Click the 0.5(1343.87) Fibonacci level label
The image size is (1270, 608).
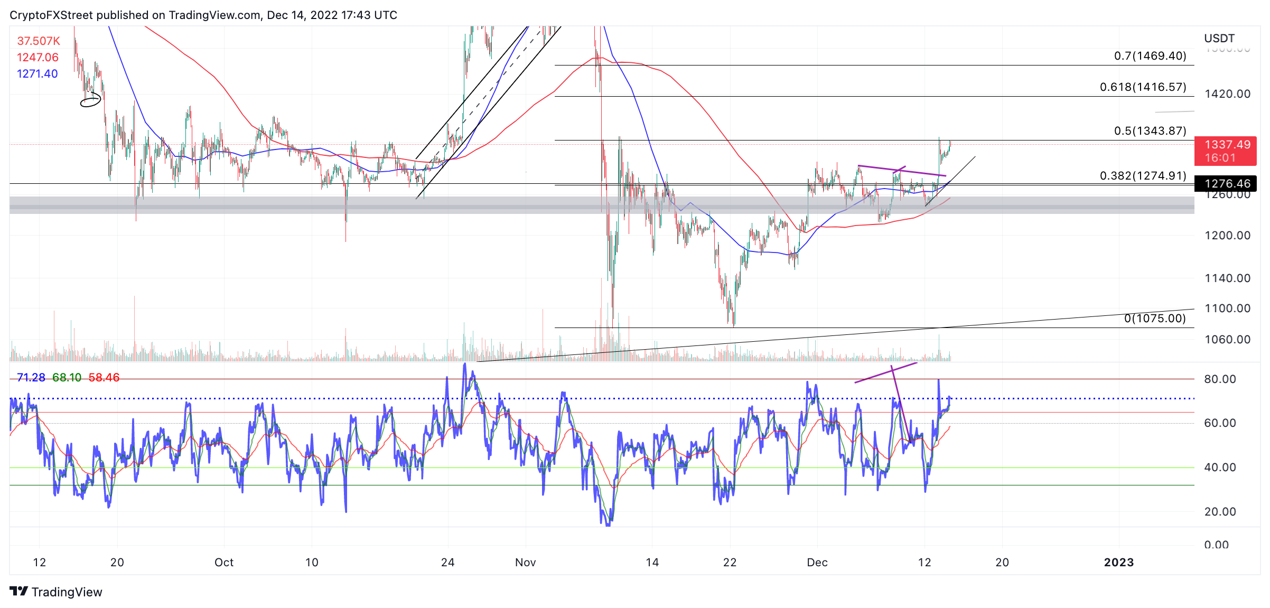(1150, 131)
